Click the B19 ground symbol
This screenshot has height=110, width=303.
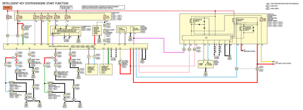[x=40, y=104]
